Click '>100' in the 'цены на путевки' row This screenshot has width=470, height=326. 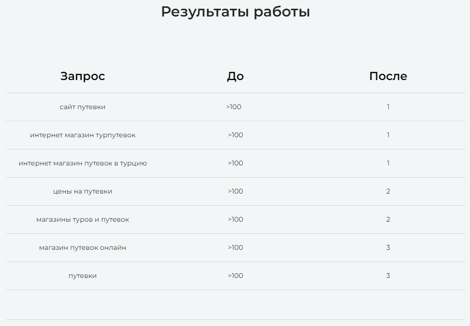(x=235, y=191)
